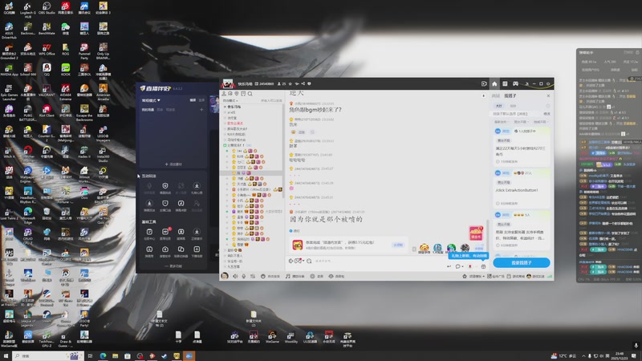The height and width of the screenshot is (361, 642).
Task: Open 应用广场 in YY bottom bar
Action: point(496,276)
